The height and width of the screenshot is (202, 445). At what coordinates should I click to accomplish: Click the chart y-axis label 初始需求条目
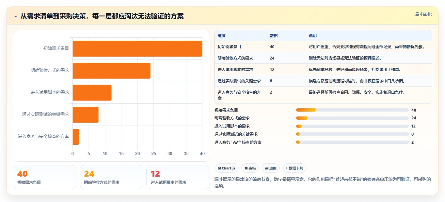pyautogui.click(x=56, y=48)
